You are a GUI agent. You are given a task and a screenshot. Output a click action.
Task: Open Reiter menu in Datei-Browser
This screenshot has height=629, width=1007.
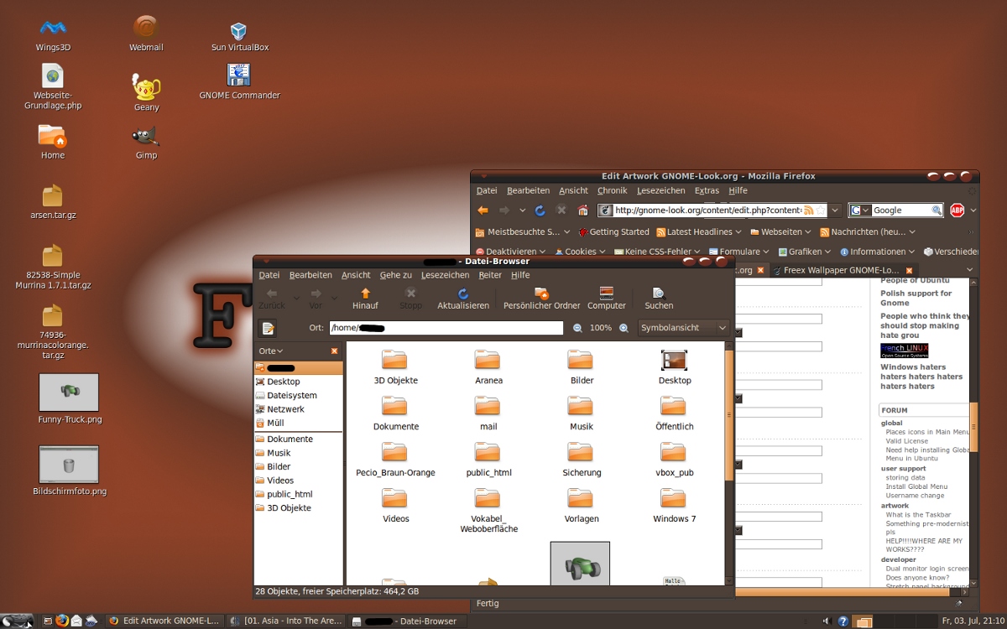(490, 275)
